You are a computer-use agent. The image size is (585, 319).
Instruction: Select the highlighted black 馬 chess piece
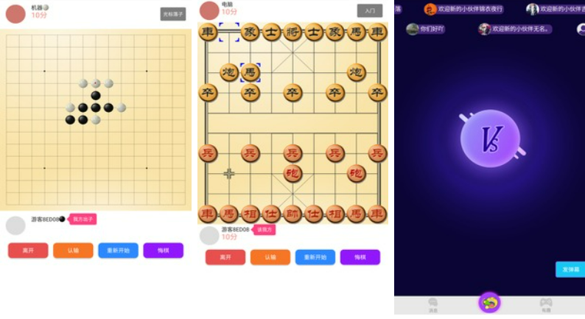tap(250, 71)
